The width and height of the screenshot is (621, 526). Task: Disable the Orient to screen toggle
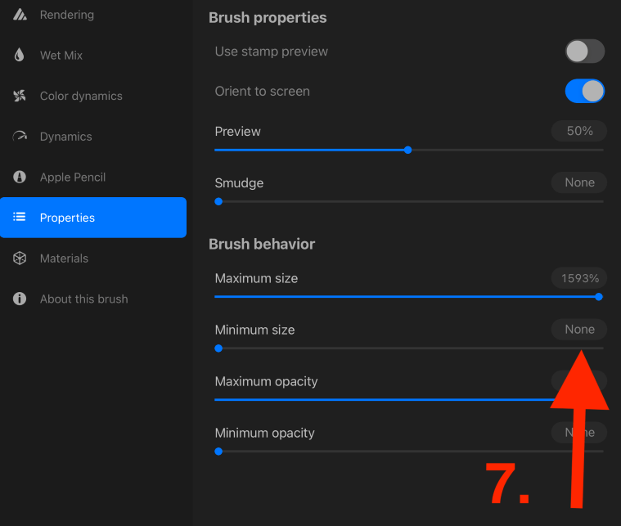tap(584, 91)
